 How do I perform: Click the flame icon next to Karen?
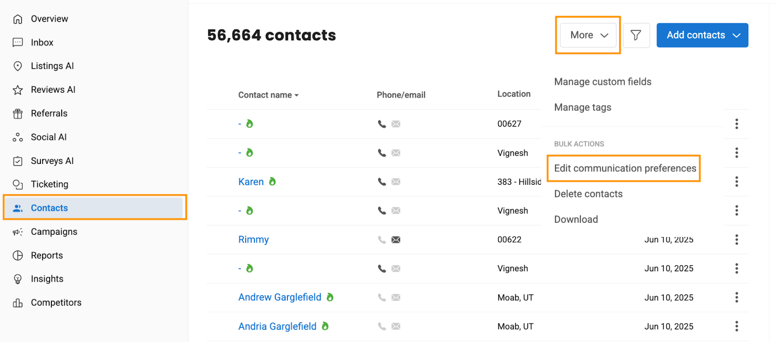point(272,181)
